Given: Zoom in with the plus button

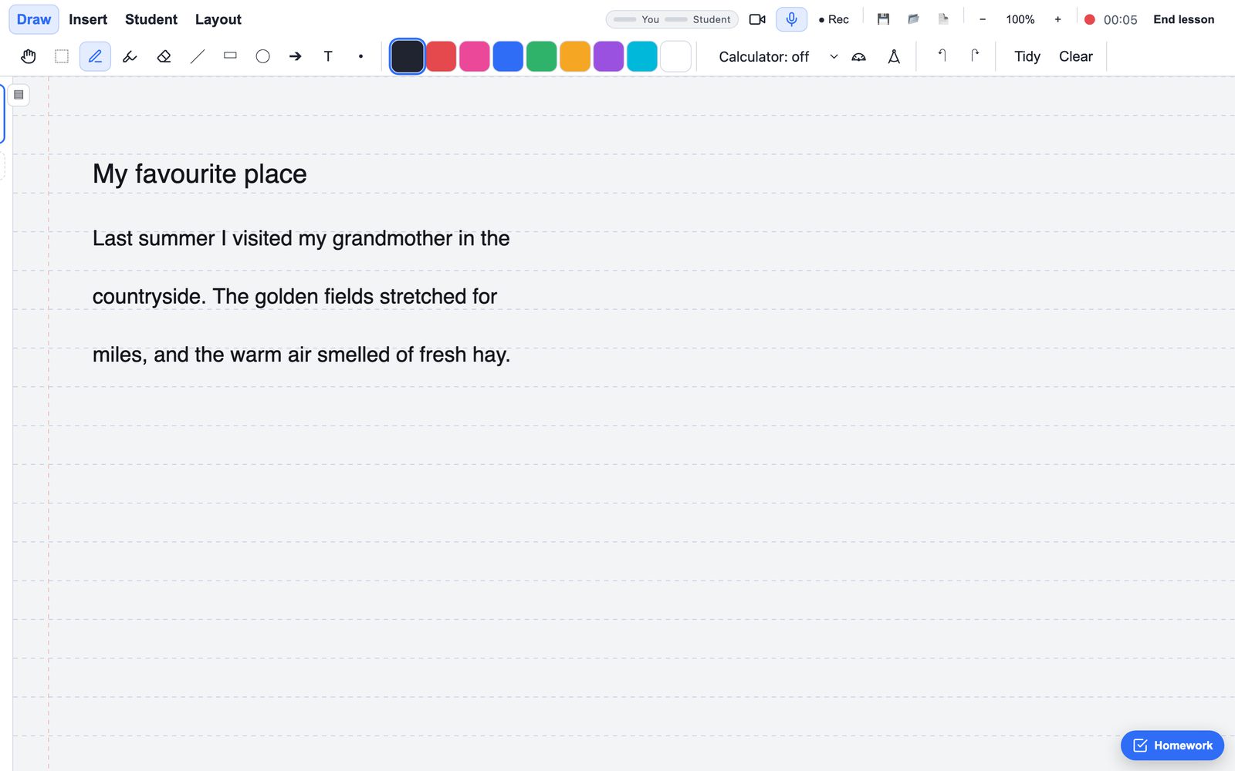Looking at the screenshot, I should (x=1057, y=19).
